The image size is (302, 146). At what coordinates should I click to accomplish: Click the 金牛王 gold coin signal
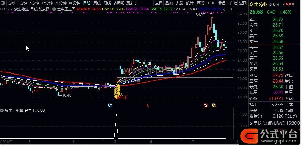point(118,92)
